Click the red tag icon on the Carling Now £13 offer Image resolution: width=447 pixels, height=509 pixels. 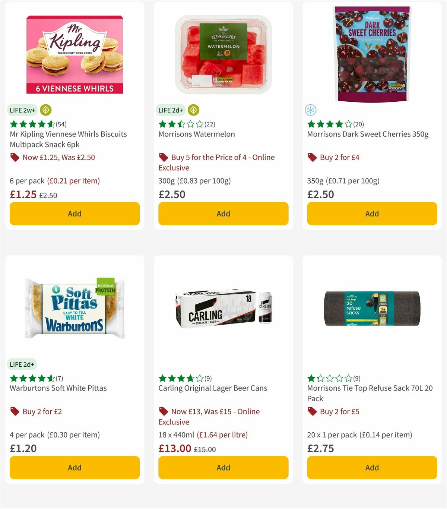click(x=163, y=411)
